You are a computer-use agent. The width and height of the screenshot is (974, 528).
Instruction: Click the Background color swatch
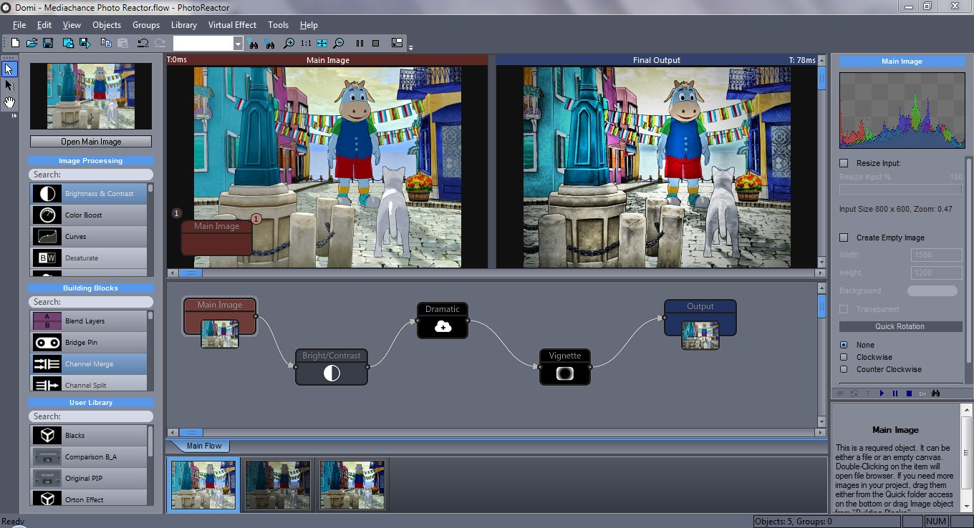coord(932,290)
